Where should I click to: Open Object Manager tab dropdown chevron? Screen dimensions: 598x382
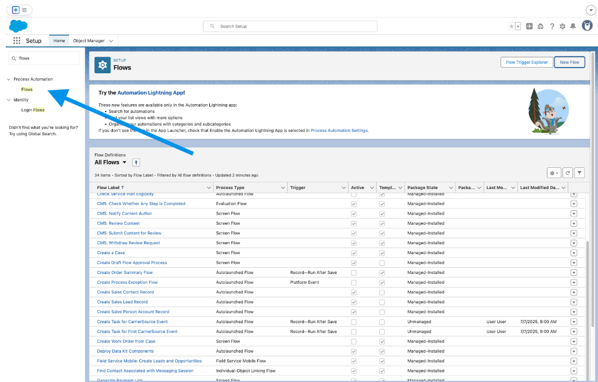(111, 41)
